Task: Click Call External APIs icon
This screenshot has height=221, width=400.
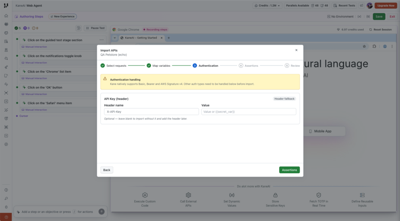Action: pos(188,195)
